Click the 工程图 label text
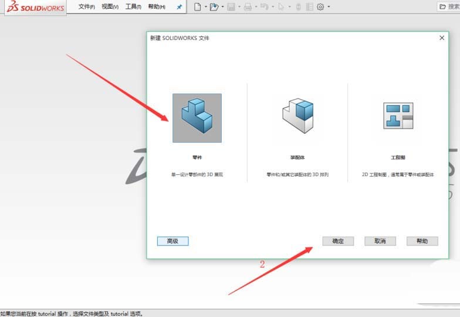The image size is (460, 317). (x=398, y=157)
